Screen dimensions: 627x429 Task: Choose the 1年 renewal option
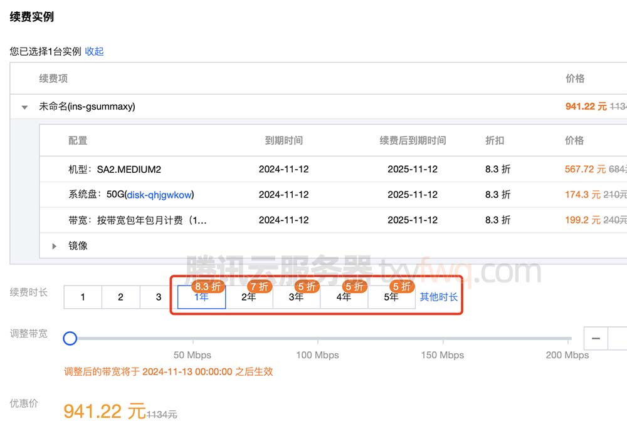[x=201, y=297]
